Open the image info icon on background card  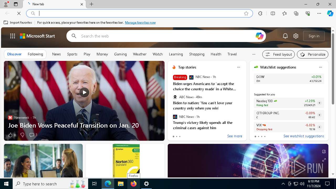(x=324, y=151)
